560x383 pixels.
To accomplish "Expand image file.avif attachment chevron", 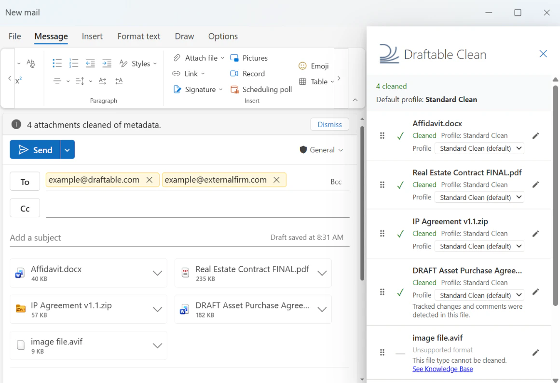I will coord(158,345).
